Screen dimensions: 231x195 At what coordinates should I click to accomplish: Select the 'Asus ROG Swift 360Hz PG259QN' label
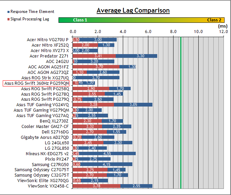click(x=36, y=83)
